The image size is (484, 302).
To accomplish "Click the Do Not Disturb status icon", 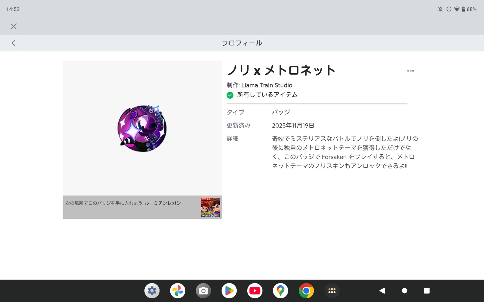I will pos(449,9).
